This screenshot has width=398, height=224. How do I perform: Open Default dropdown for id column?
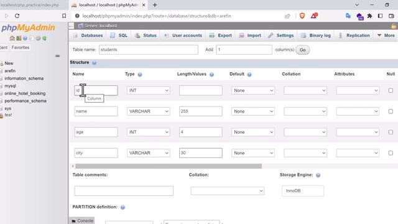(x=253, y=90)
